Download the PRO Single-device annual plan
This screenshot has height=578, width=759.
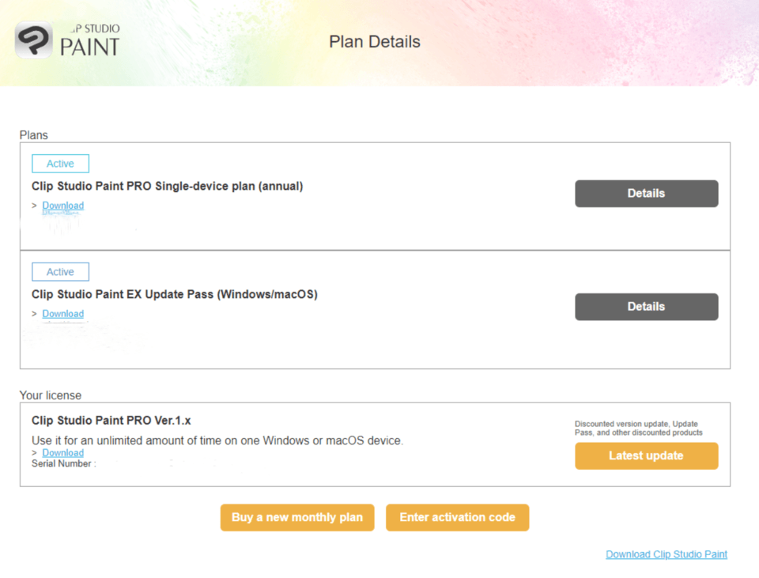coord(63,206)
